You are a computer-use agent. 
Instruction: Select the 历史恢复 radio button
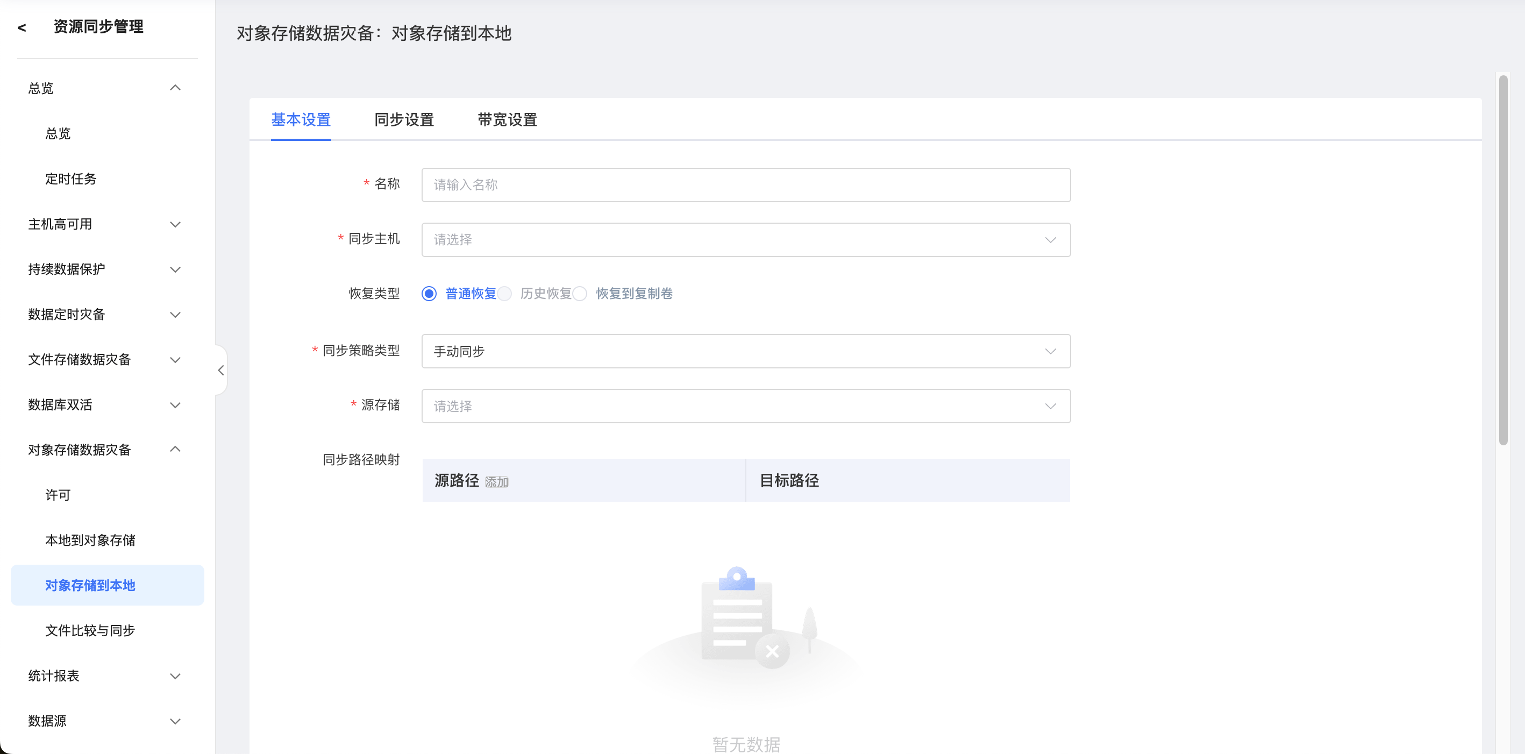pyautogui.click(x=505, y=294)
